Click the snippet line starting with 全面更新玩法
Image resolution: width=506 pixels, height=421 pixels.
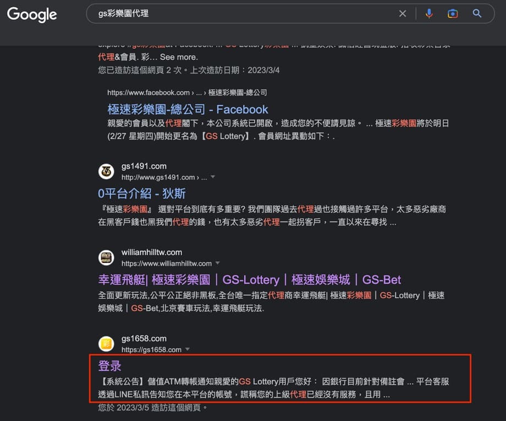coord(271,295)
